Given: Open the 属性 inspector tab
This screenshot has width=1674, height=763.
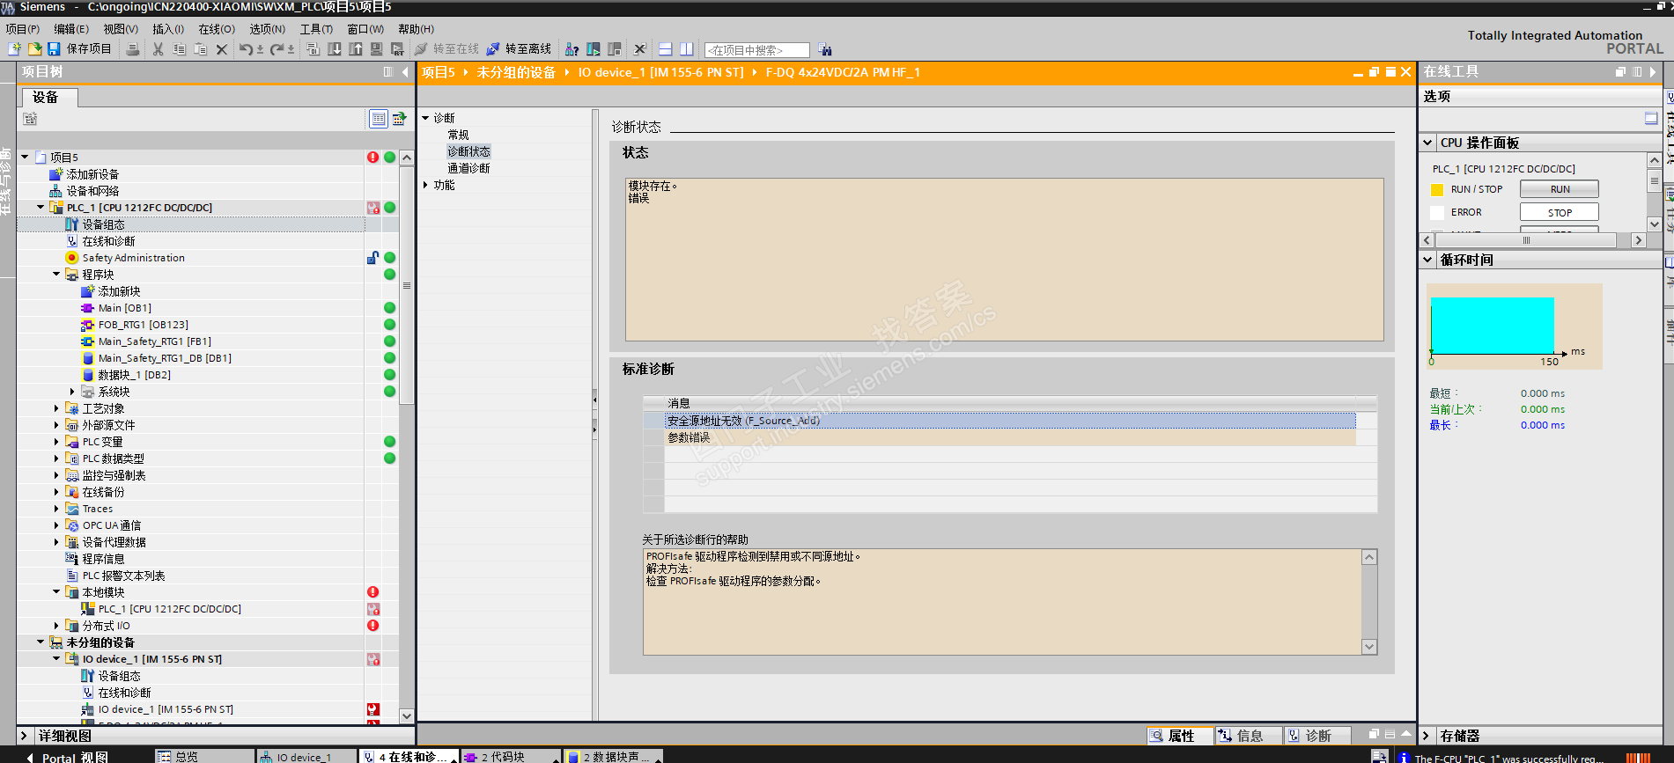Looking at the screenshot, I should [1179, 736].
